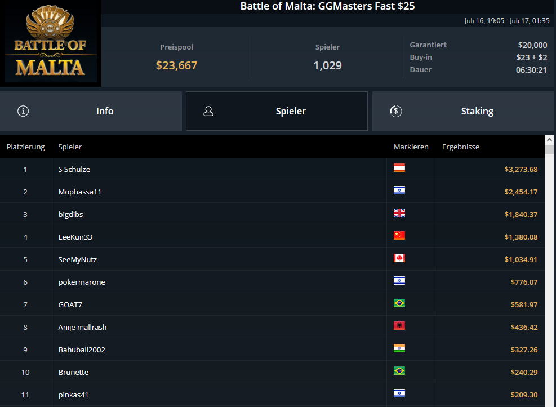Click the Albania flag for Anije mallrash
Screen dimensions: 556x407
point(399,326)
